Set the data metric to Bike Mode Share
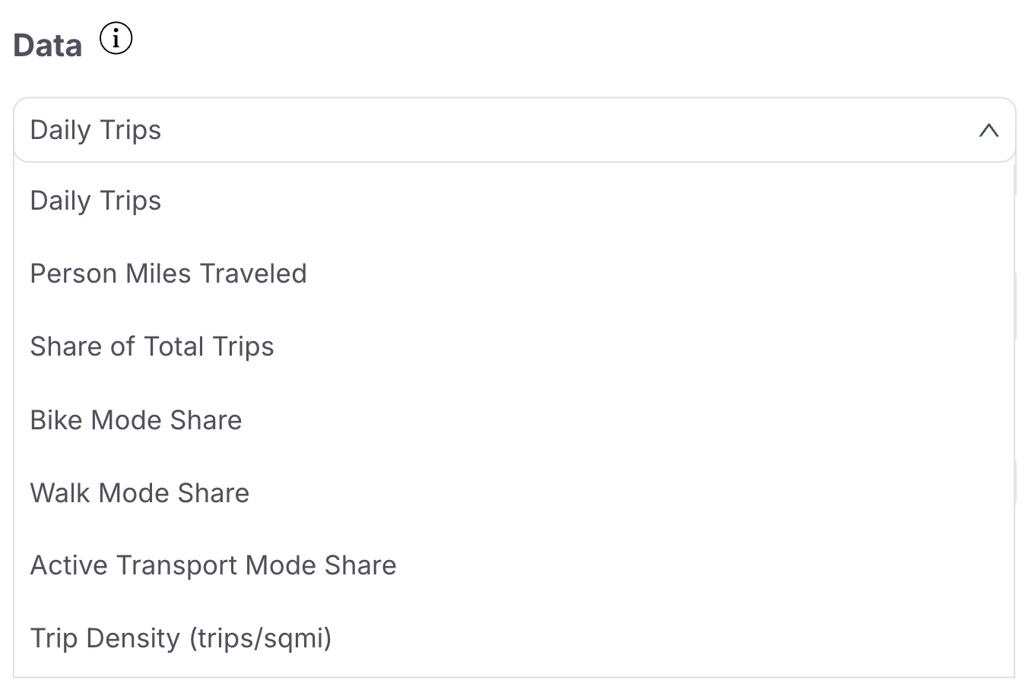Image resolution: width=1034 pixels, height=696 pixels. tap(135, 420)
